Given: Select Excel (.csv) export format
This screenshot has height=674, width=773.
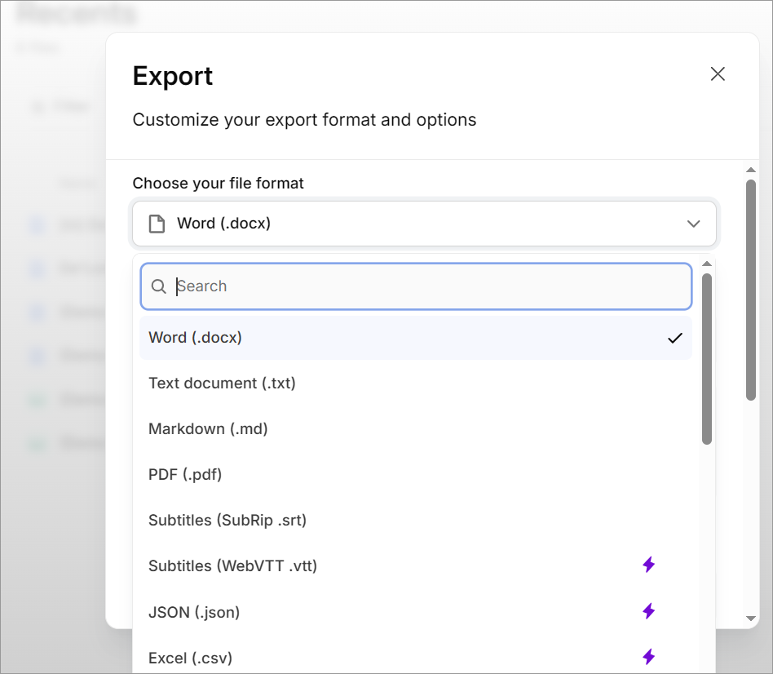Looking at the screenshot, I should coord(416,658).
